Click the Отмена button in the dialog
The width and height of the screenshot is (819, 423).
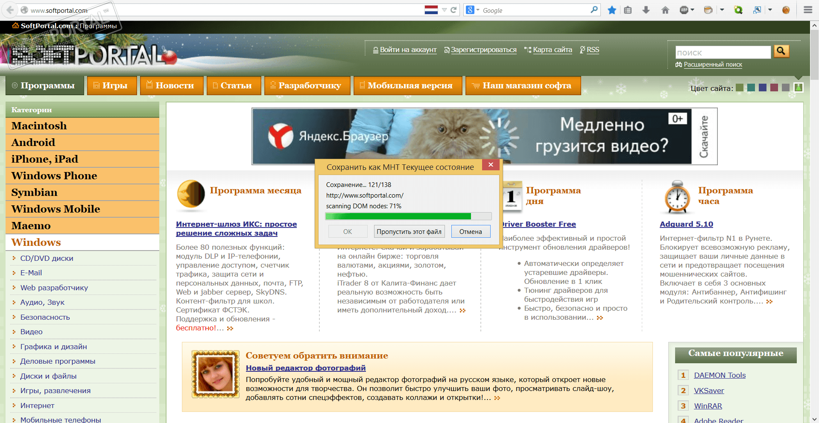(471, 231)
